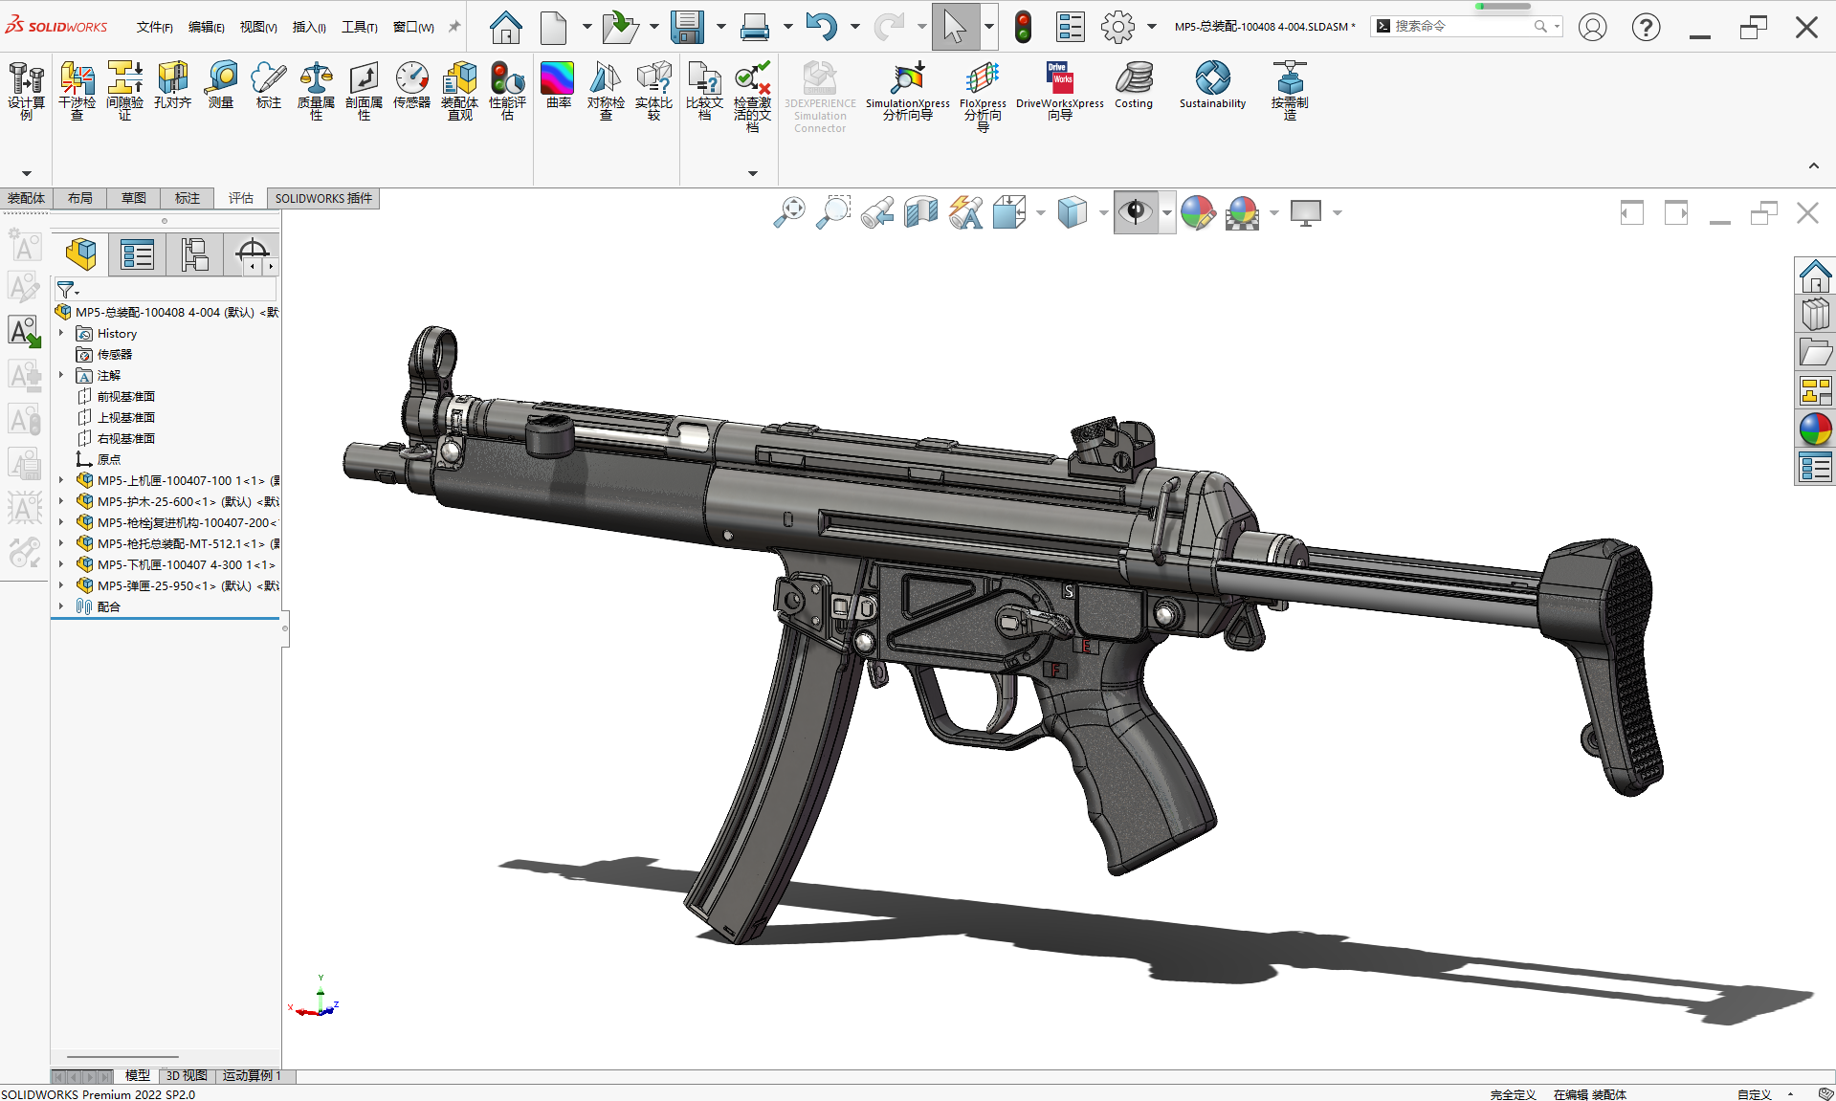
Task: Open the Symmetry Check (对称检查) tool
Action: coord(606,91)
